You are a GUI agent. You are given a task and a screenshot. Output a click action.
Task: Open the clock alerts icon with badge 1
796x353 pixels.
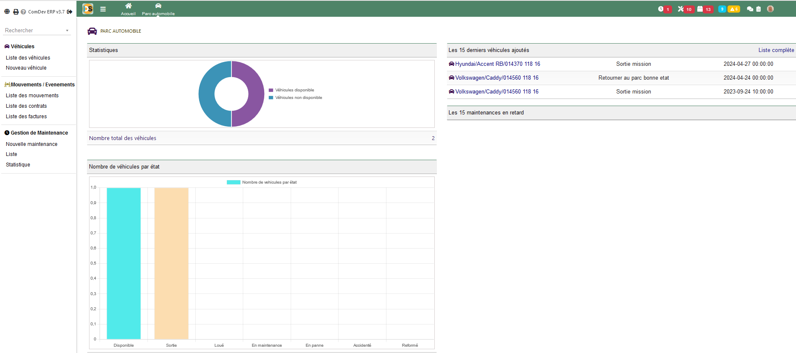coord(665,9)
